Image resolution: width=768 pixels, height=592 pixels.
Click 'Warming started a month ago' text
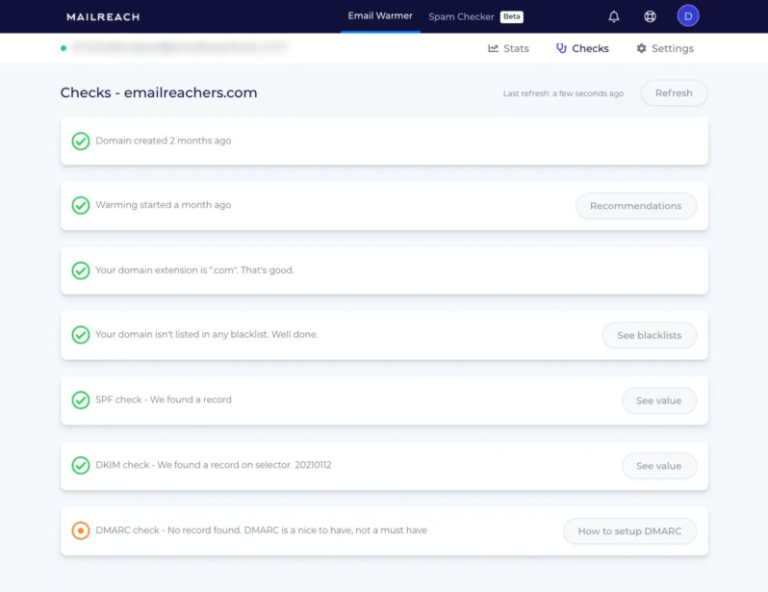click(163, 205)
